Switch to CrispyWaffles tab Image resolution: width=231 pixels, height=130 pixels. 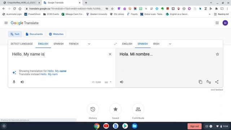tap(22, 3)
